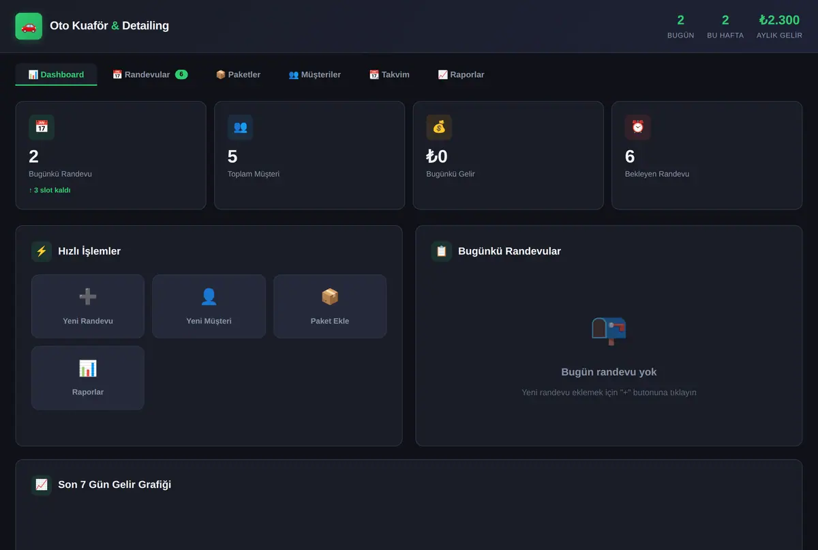Click the mailbox icon in the empty appointments panel
The width and height of the screenshot is (818, 550).
609,331
